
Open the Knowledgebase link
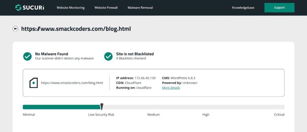243,7
